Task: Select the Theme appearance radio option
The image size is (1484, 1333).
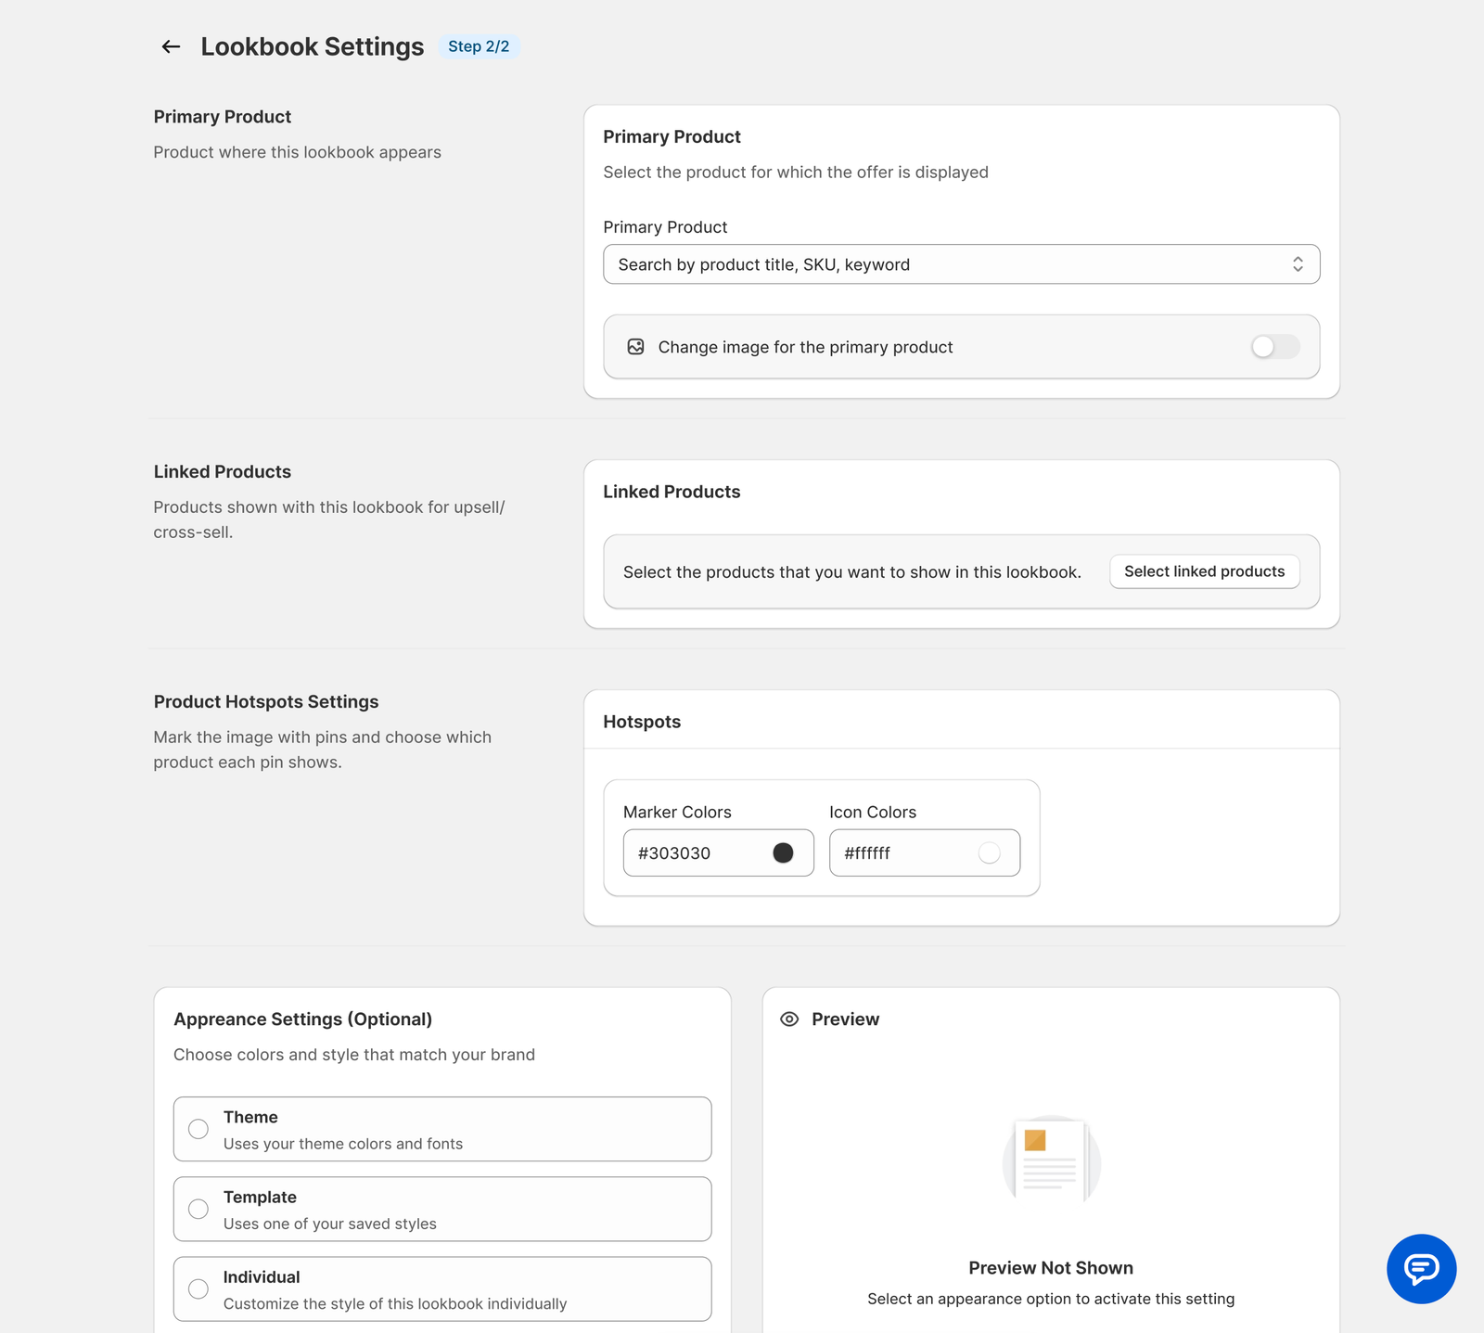Action: click(198, 1129)
